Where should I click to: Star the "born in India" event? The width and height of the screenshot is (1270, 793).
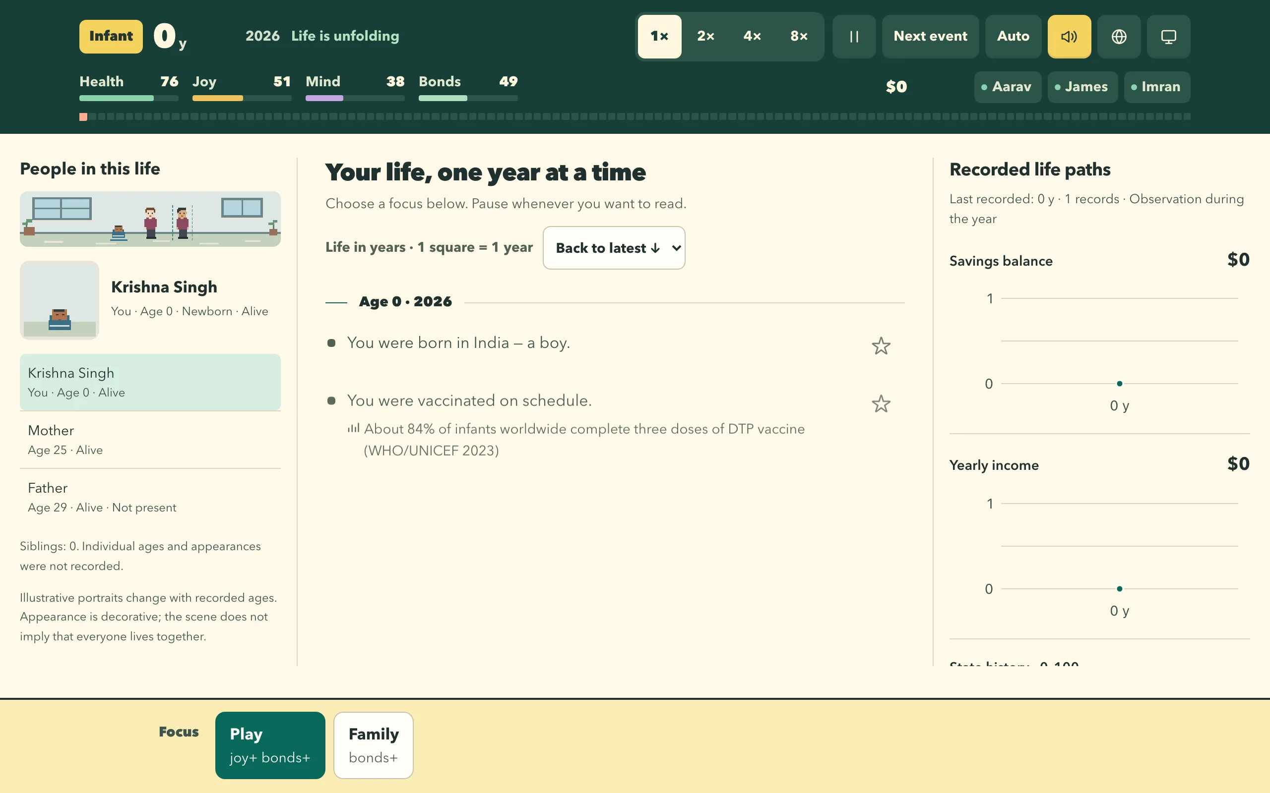pyautogui.click(x=881, y=345)
